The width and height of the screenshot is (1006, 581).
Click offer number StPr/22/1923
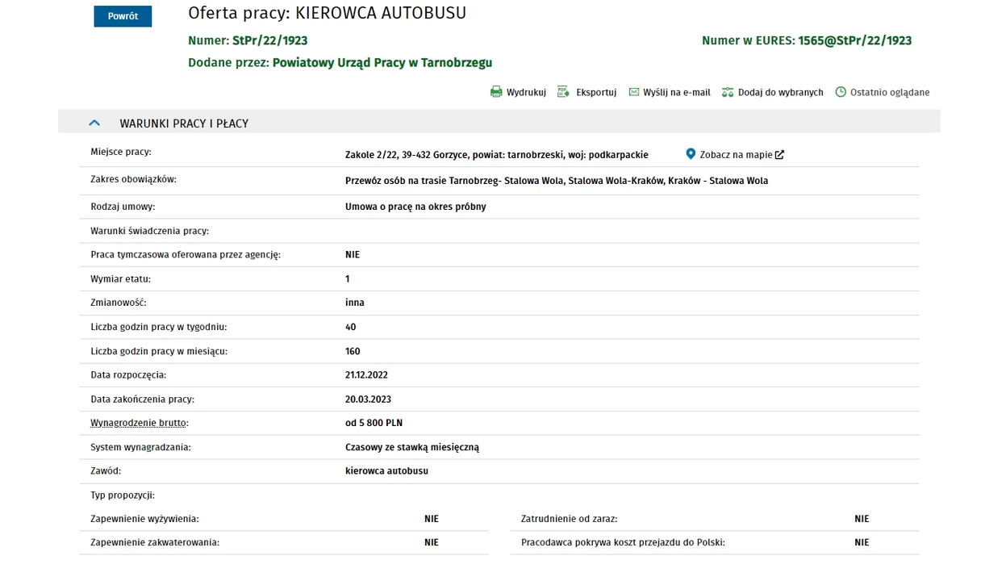269,40
